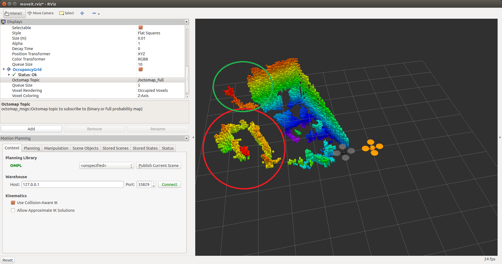Switch to the Planning tab
Image resolution: width=502 pixels, height=264 pixels.
coord(32,148)
